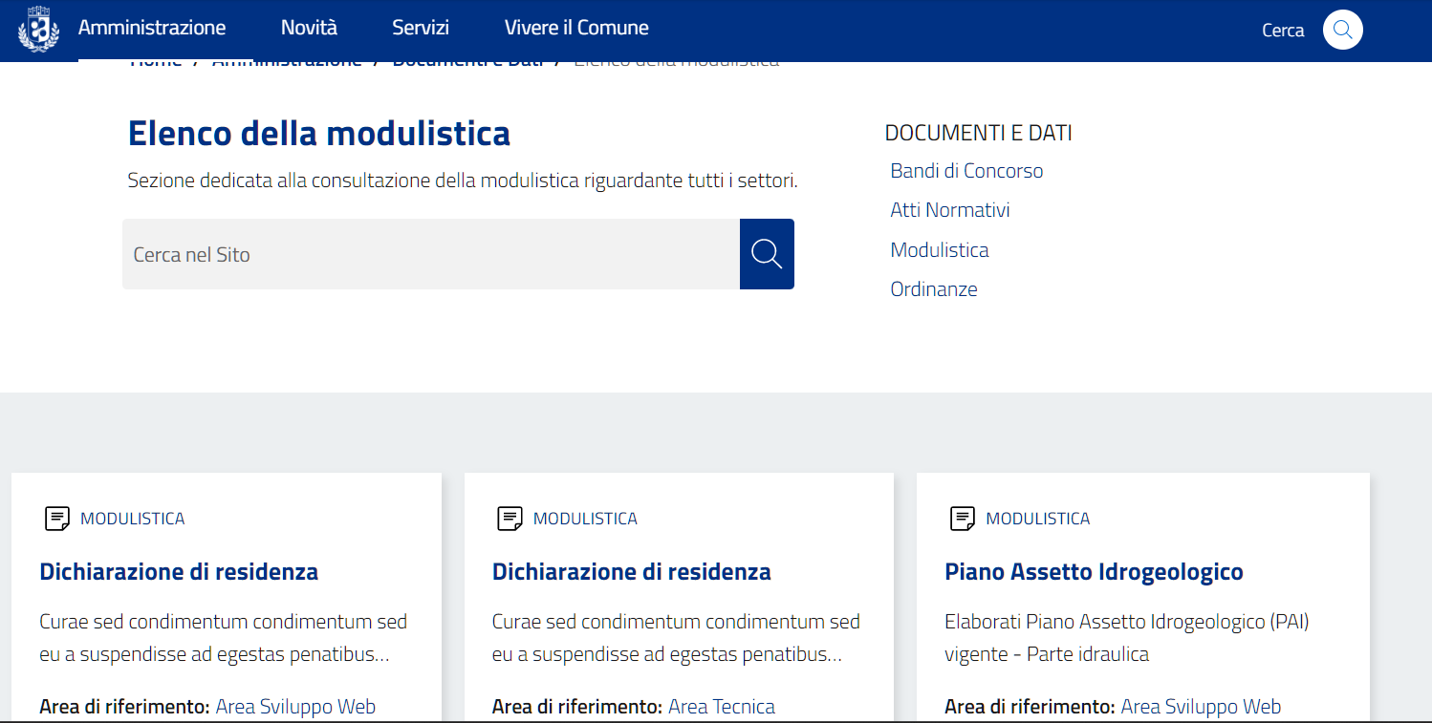Go to Vivere il Comune menu
This screenshot has width=1432, height=723.
coord(576,28)
